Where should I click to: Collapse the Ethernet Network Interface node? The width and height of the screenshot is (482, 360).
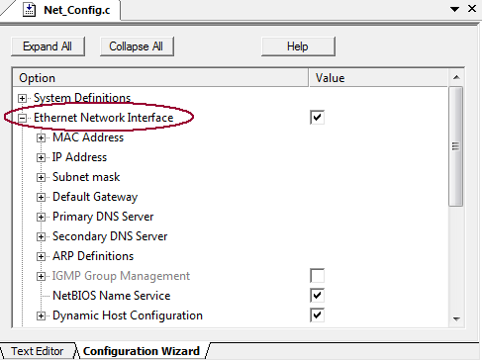pos(22,118)
